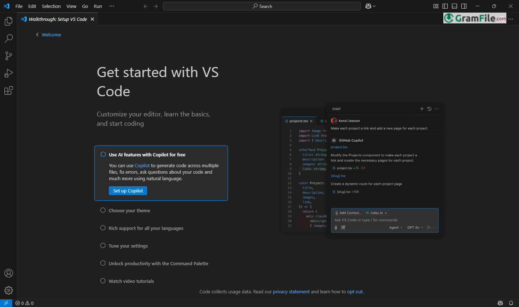519x307 pixels.
Task: Go back with the navigation arrow
Action: (146, 6)
